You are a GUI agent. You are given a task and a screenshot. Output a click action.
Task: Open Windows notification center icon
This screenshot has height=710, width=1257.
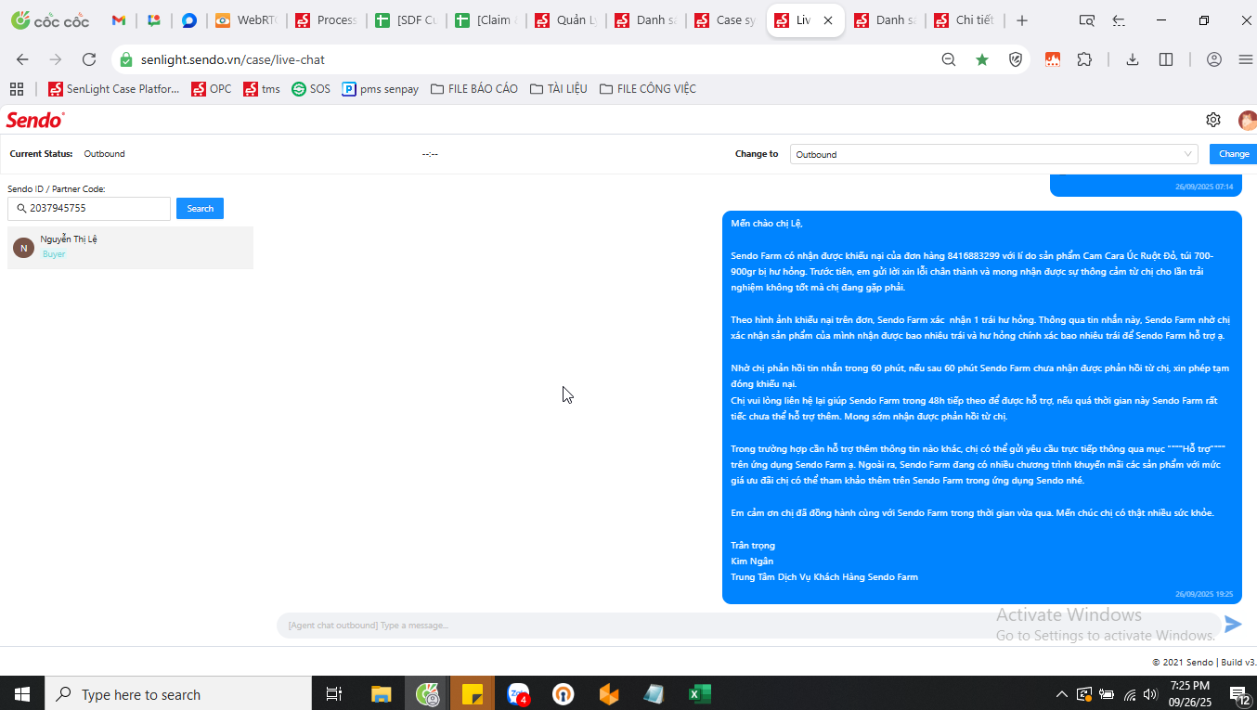click(1239, 694)
